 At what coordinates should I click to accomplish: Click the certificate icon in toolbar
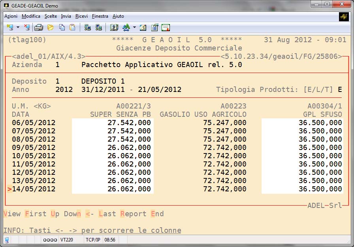pos(166,27)
